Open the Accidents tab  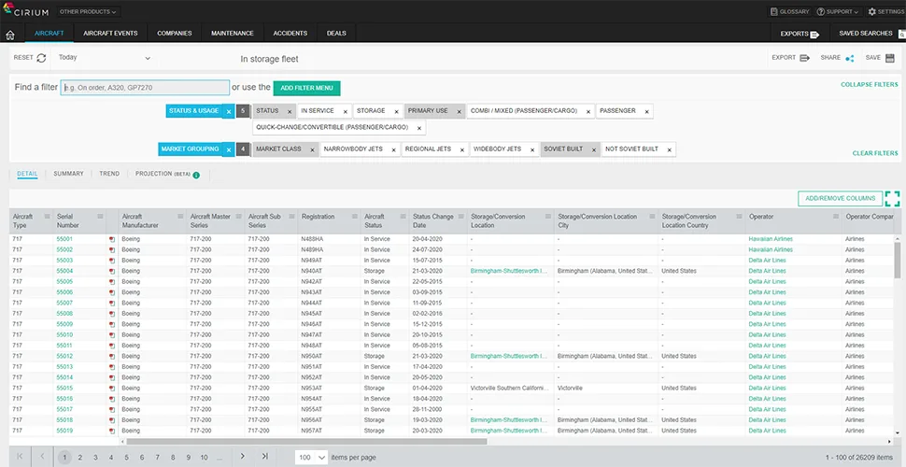pyautogui.click(x=290, y=33)
